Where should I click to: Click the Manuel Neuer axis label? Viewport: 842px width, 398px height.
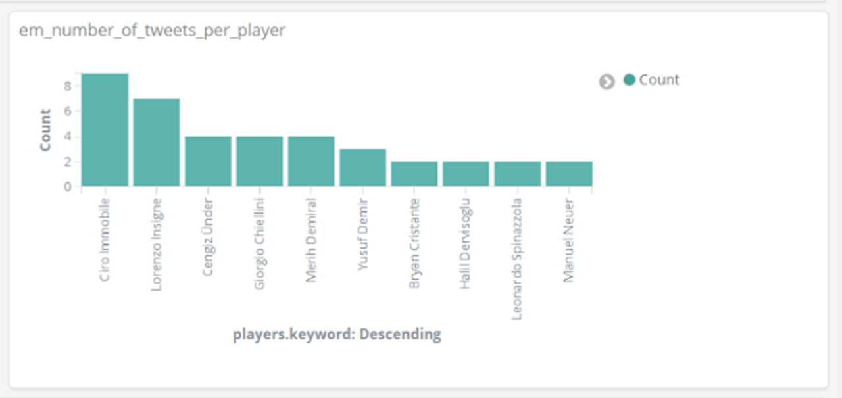click(x=569, y=241)
